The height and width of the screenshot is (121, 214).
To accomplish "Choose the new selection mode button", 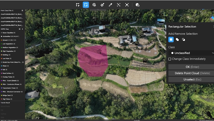I will click(171, 39).
